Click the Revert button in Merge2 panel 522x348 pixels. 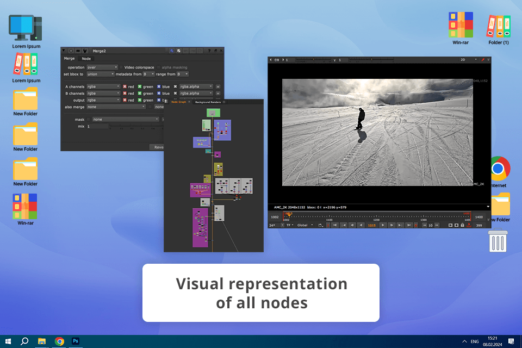[x=157, y=147]
